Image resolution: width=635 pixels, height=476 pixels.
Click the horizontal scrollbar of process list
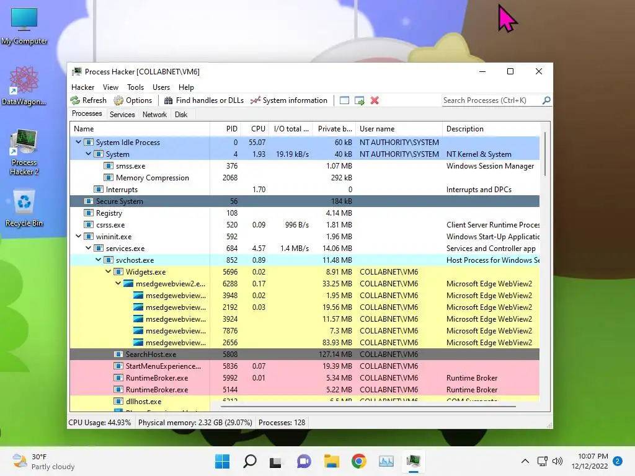368,406
